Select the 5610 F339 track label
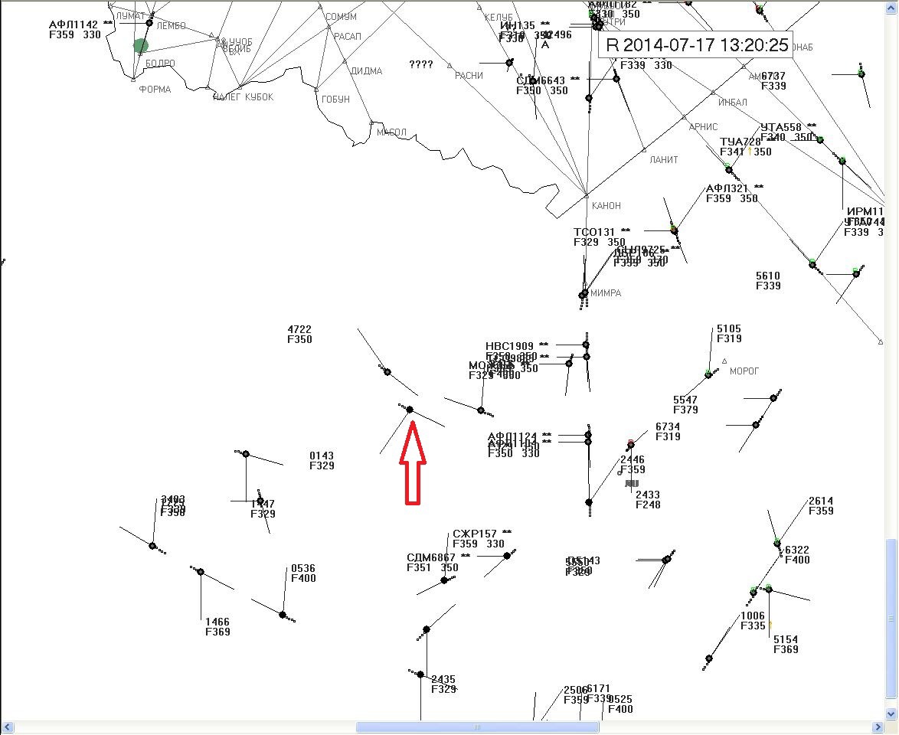Image resolution: width=899 pixels, height=735 pixels. (x=768, y=281)
